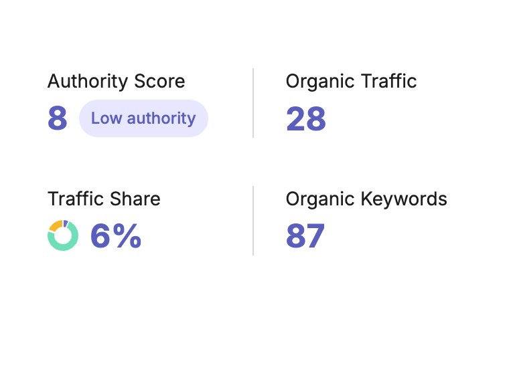The height and width of the screenshot is (388, 509).
Task: Click the Authority Score heading
Action: (x=117, y=81)
